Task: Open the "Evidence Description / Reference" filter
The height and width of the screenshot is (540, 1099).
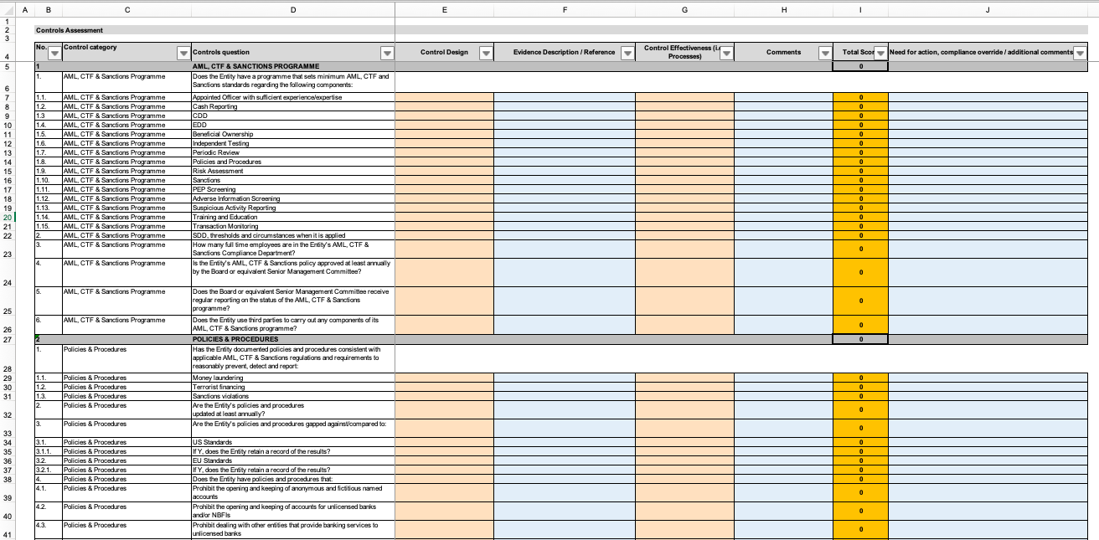Action: pos(627,52)
